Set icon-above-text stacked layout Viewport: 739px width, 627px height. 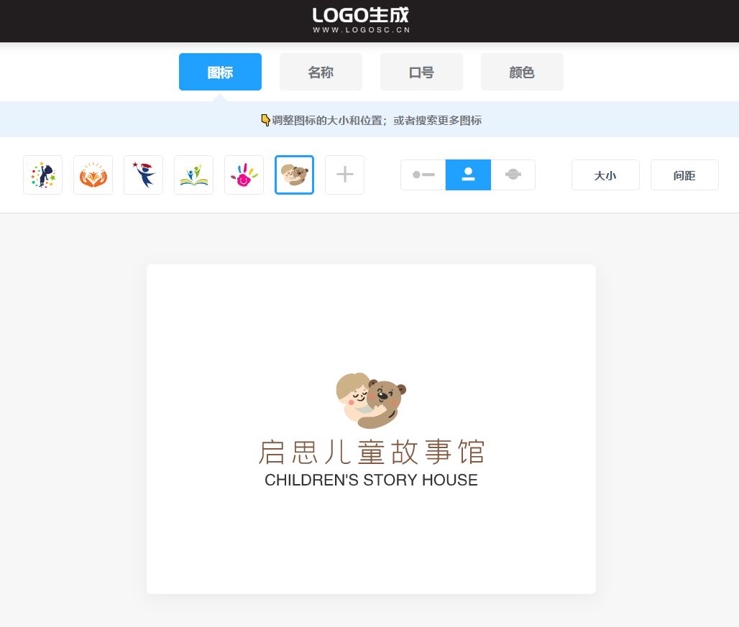click(x=468, y=175)
